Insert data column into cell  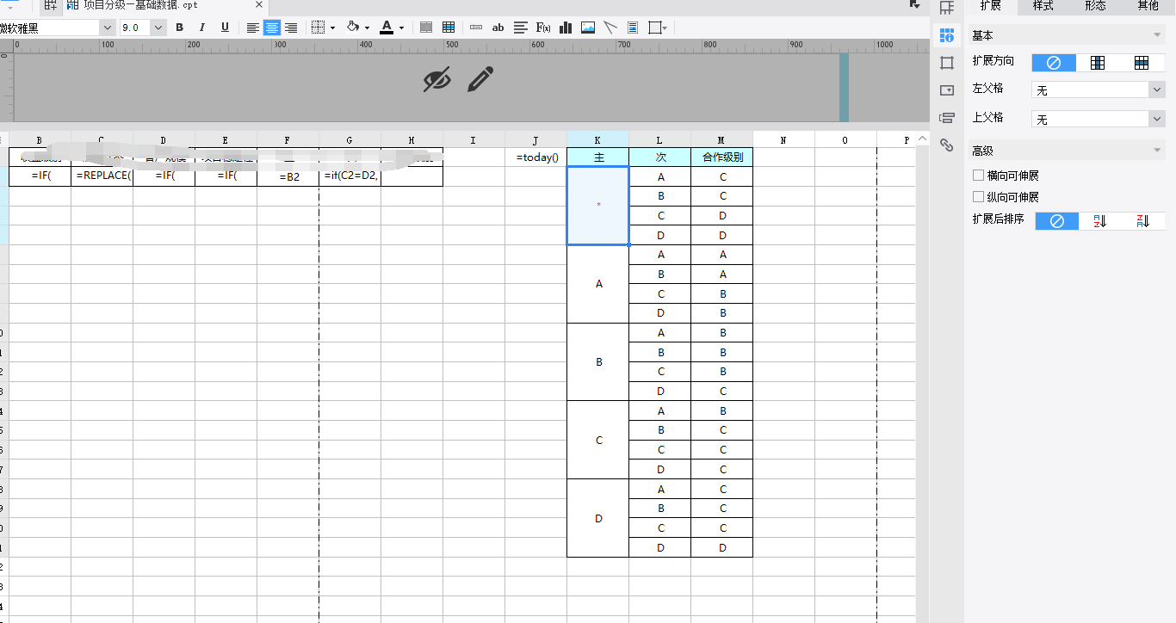pos(476,28)
